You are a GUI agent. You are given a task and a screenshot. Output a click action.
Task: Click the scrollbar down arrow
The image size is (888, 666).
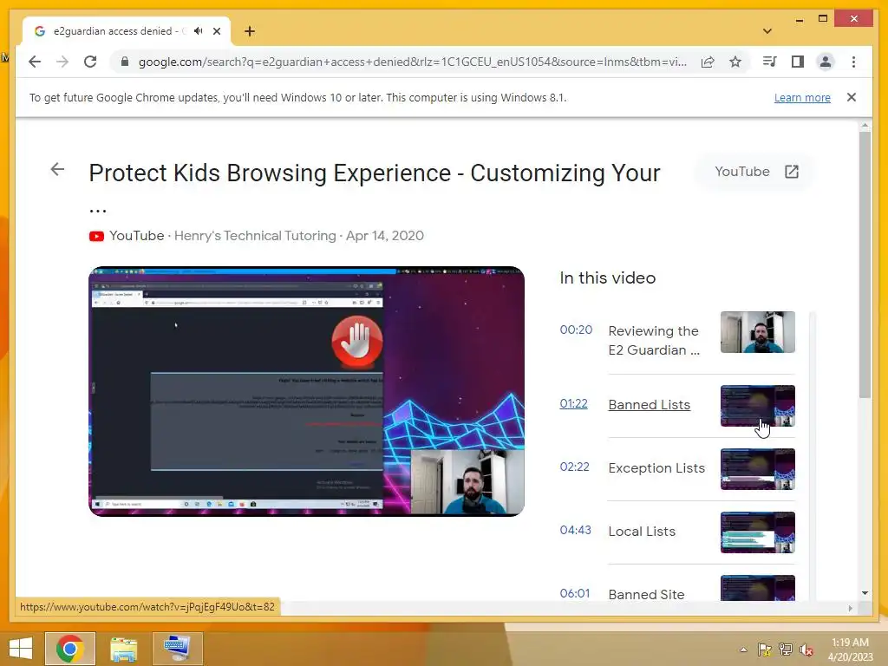[865, 593]
